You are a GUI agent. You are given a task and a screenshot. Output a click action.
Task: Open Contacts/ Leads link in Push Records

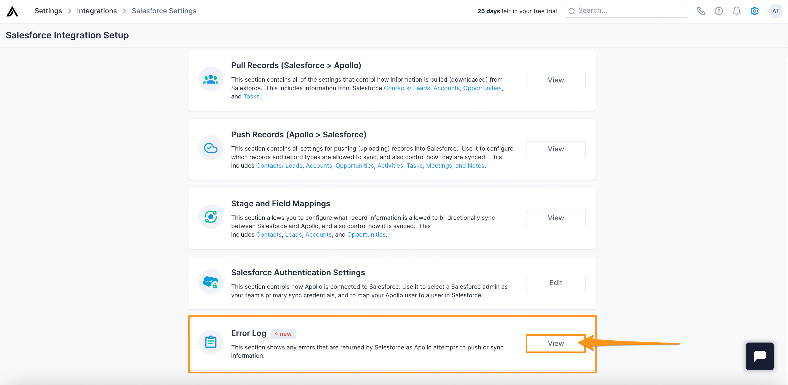[x=279, y=165]
